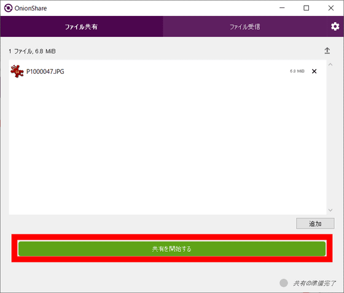Remove P1000047.JPG with the X icon
Viewport: 344px width, 293px height.
coord(314,71)
